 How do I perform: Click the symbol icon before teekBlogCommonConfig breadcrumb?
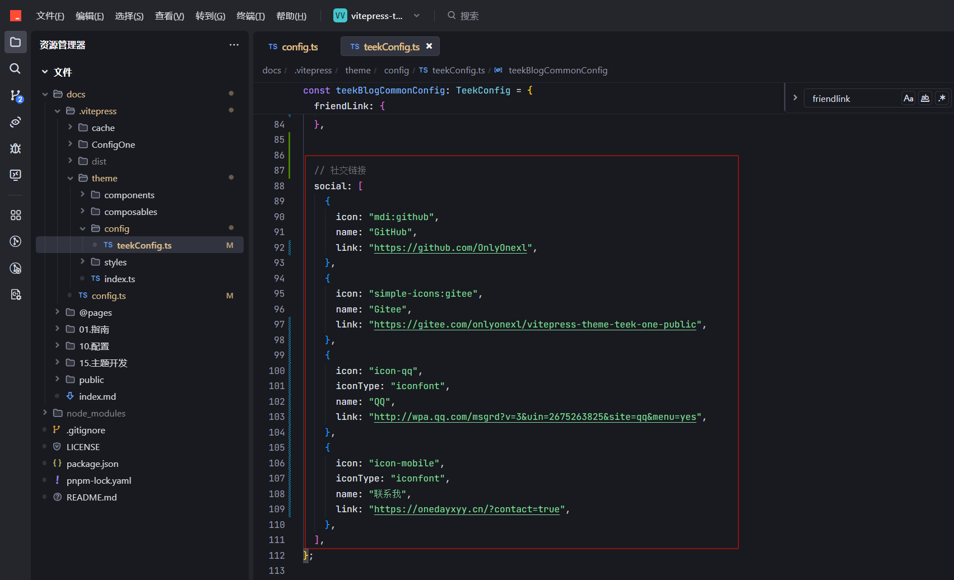pyautogui.click(x=498, y=71)
